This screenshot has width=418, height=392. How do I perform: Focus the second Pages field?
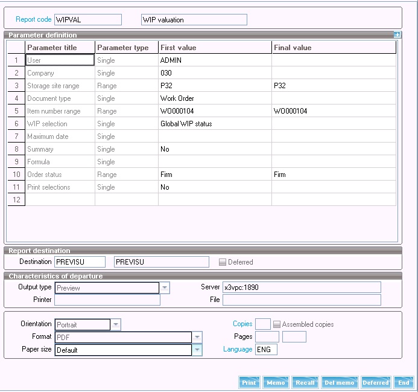tap(294, 336)
